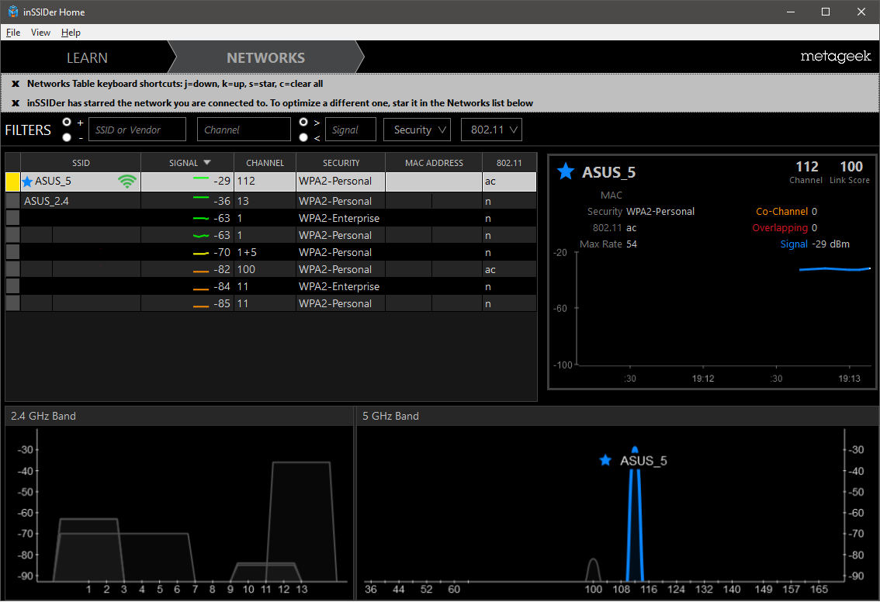This screenshot has width=880, height=602.
Task: Click the blue ASUS_5 peak in 5 GHz graph
Action: 635,514
